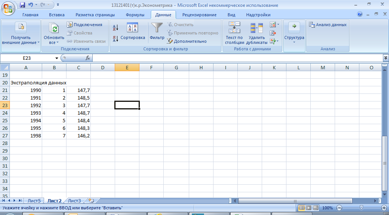Go to last sheet tab arrow
The image size is (389, 215).
point(20,201)
